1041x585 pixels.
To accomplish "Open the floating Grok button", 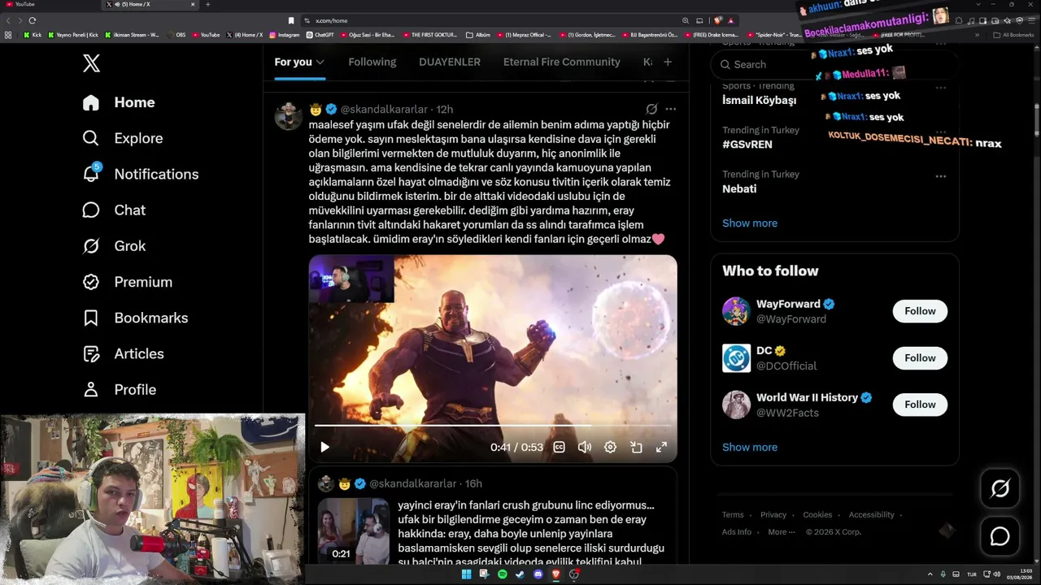I will 1000,488.
